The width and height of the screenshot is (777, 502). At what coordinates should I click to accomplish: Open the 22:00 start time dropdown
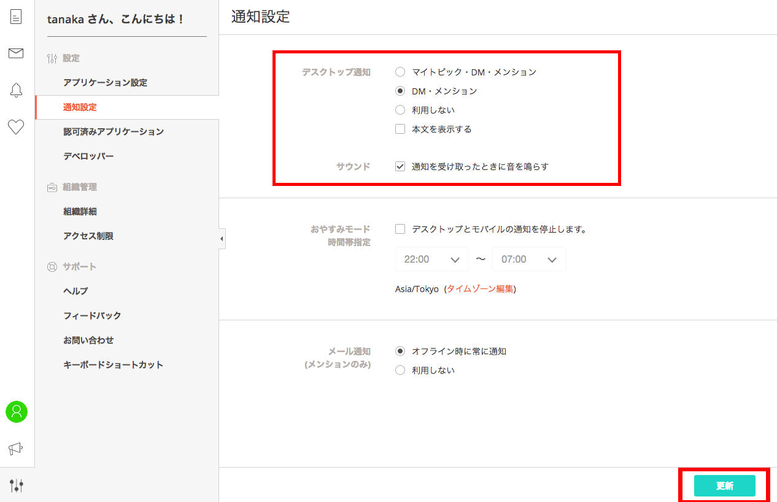pyautogui.click(x=431, y=260)
